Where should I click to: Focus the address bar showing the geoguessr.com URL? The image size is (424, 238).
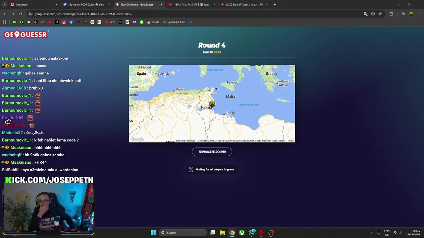pos(199,14)
